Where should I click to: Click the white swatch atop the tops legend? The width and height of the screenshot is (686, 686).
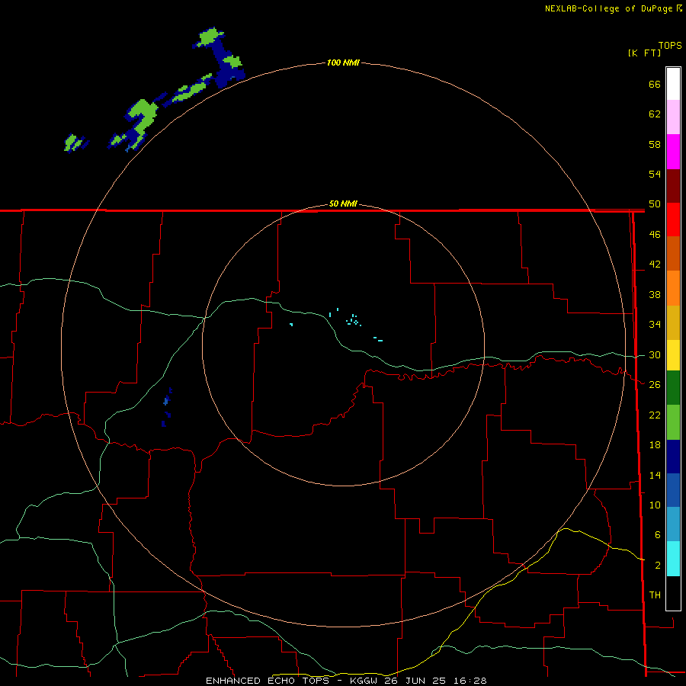(673, 84)
